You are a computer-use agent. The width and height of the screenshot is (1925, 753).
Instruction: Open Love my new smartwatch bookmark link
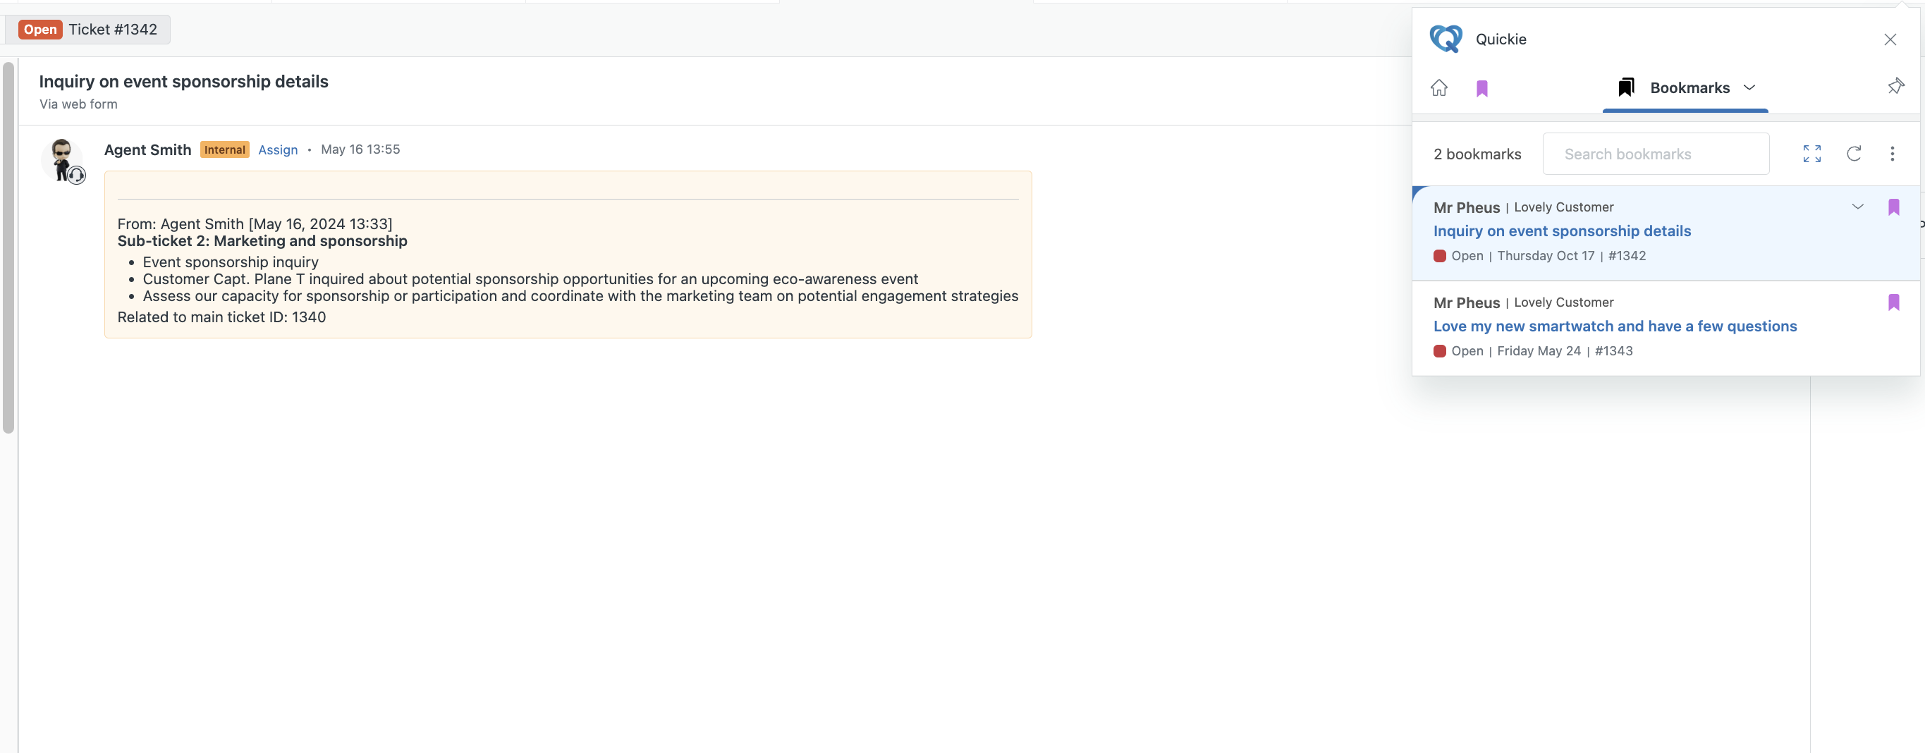tap(1615, 326)
